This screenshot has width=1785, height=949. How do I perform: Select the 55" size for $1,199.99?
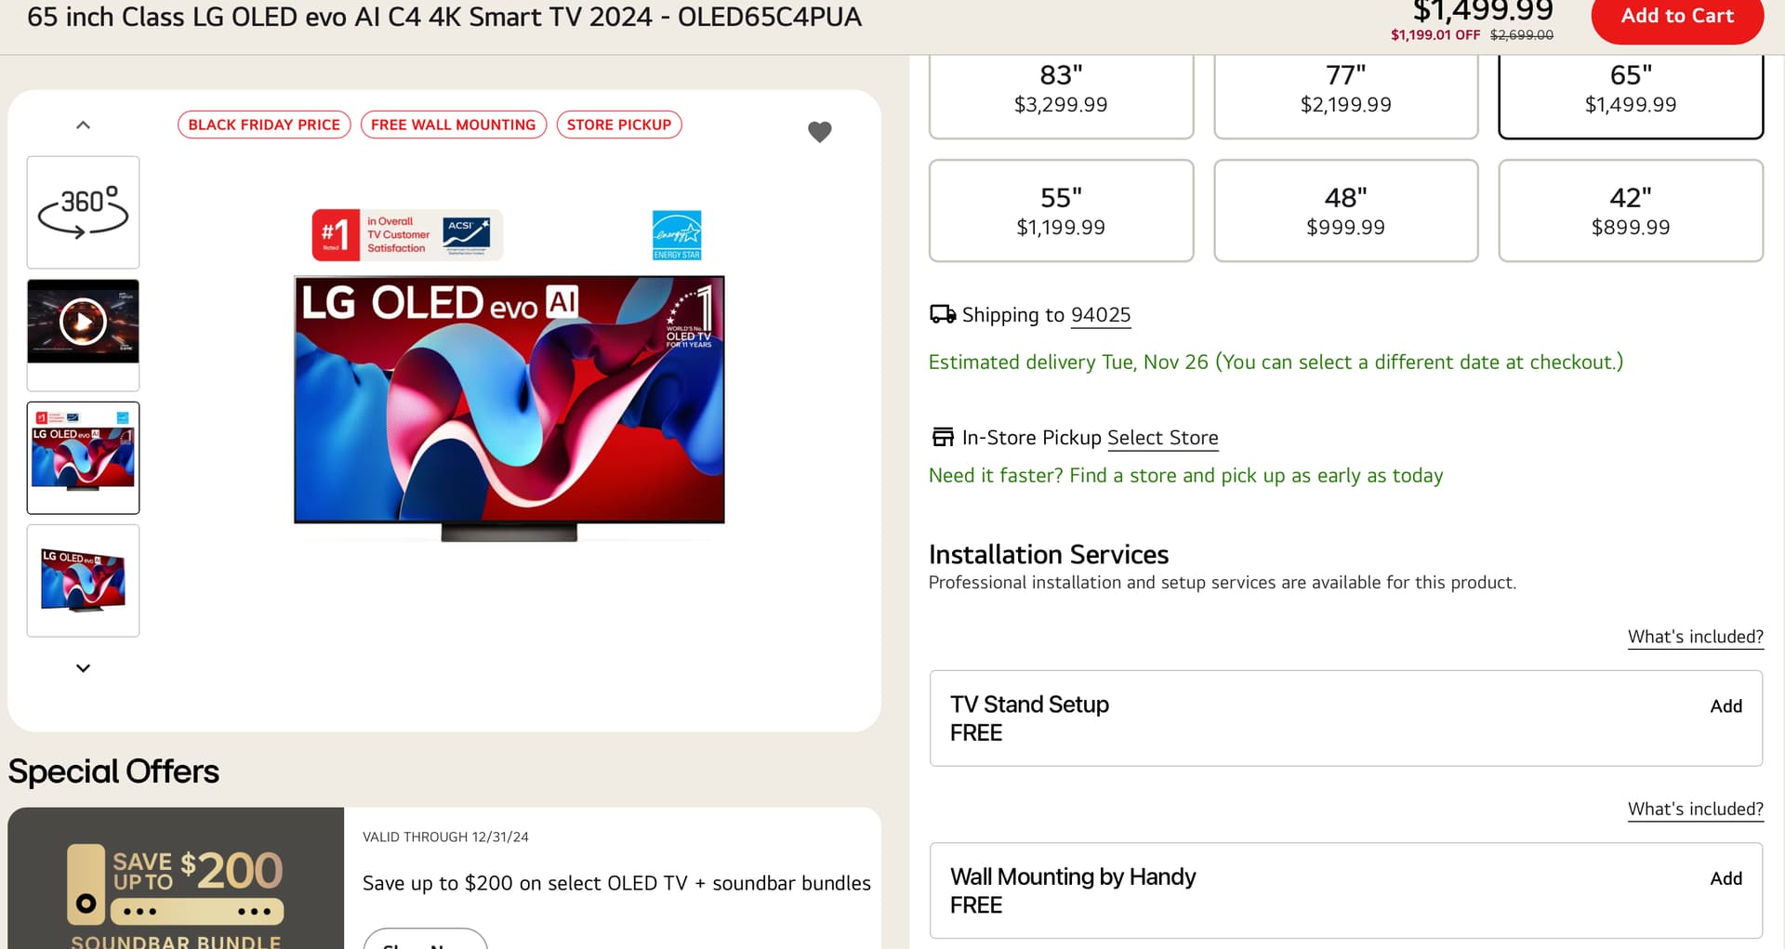point(1061,211)
